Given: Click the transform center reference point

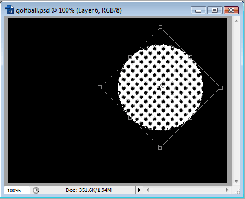Looking at the screenshot, I should (x=160, y=88).
